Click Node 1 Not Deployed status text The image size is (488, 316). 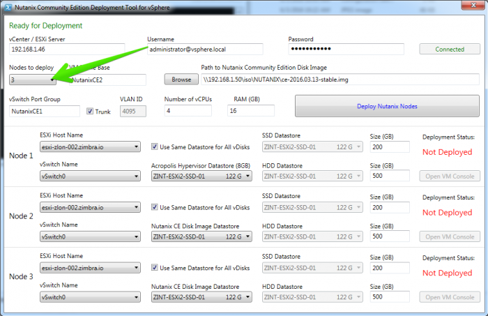[448, 152]
